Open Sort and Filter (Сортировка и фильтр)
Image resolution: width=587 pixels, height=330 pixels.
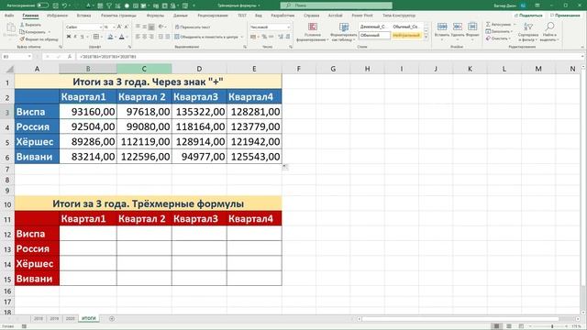[x=528, y=31]
